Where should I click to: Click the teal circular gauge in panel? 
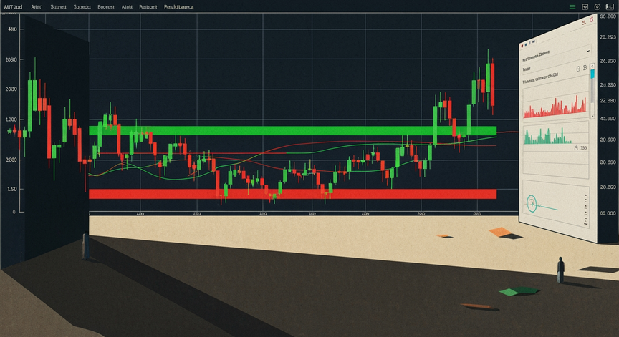(x=532, y=204)
